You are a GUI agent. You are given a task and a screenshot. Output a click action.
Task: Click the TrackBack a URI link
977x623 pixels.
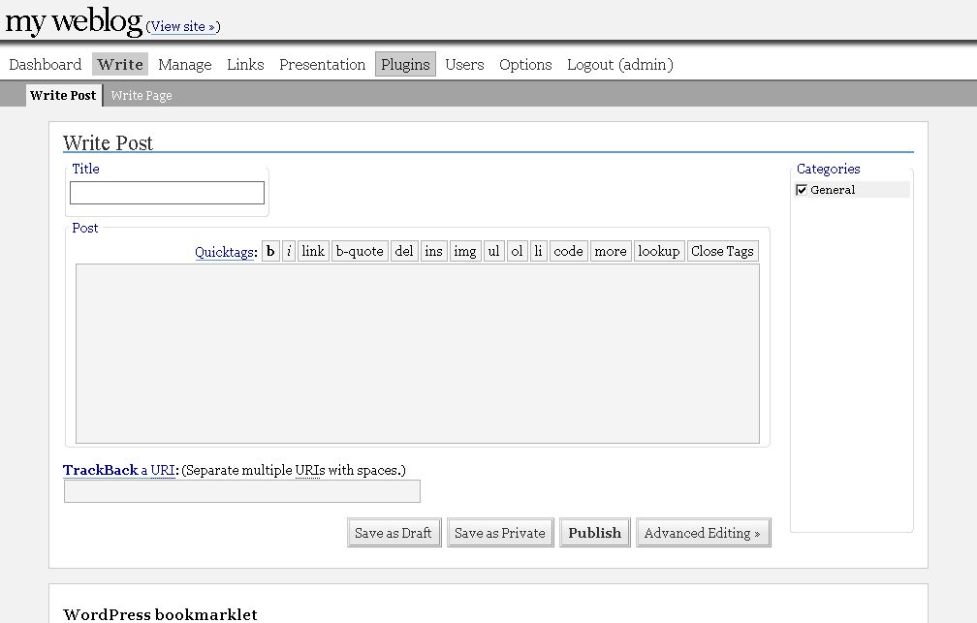click(119, 470)
